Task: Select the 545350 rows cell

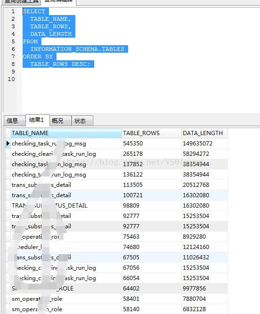Action: pos(151,144)
